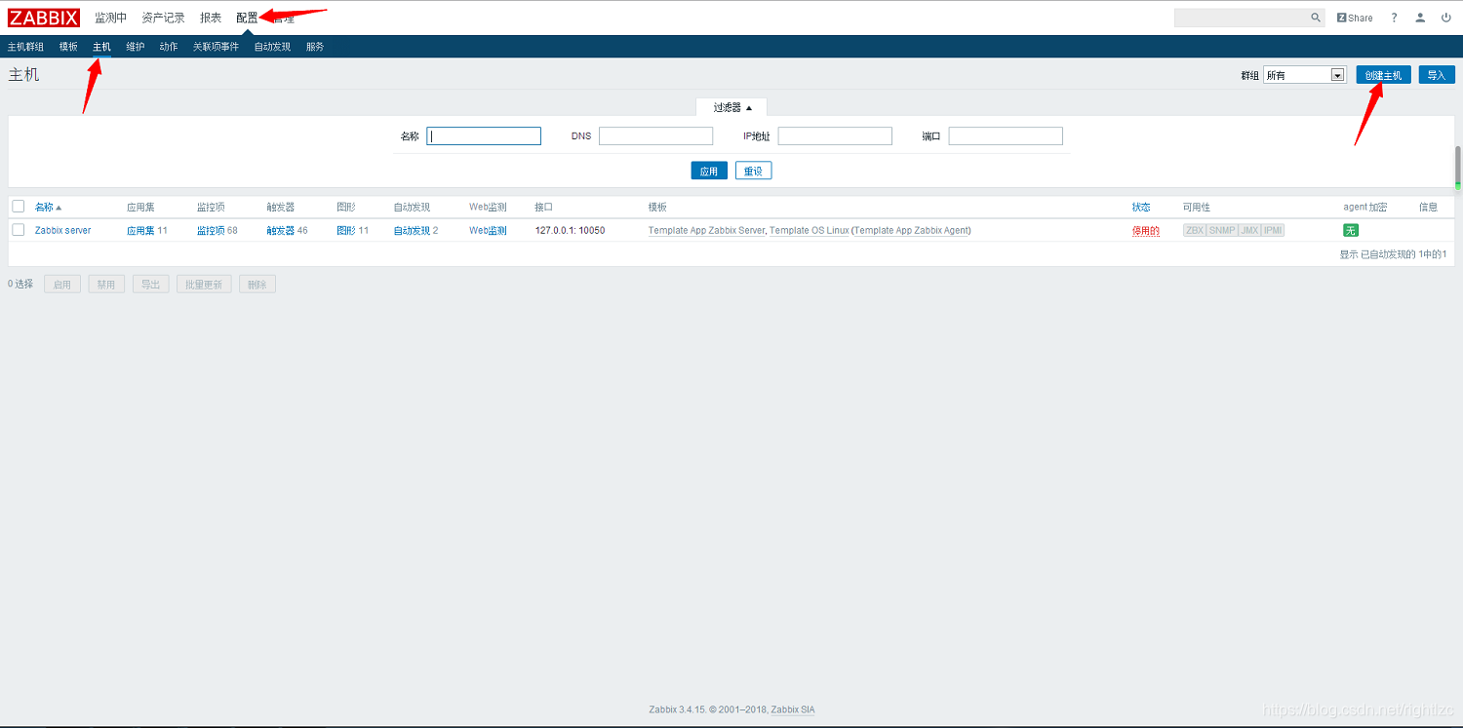Click the 127.0.0.1: 10050 interface text

point(570,231)
